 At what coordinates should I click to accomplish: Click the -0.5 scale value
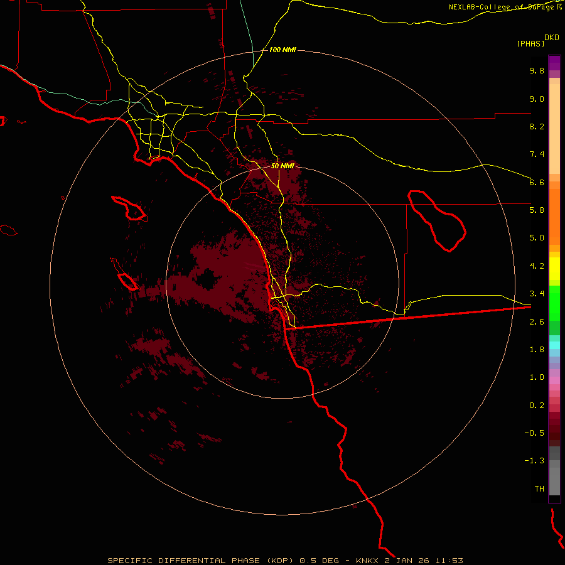pyautogui.click(x=534, y=433)
